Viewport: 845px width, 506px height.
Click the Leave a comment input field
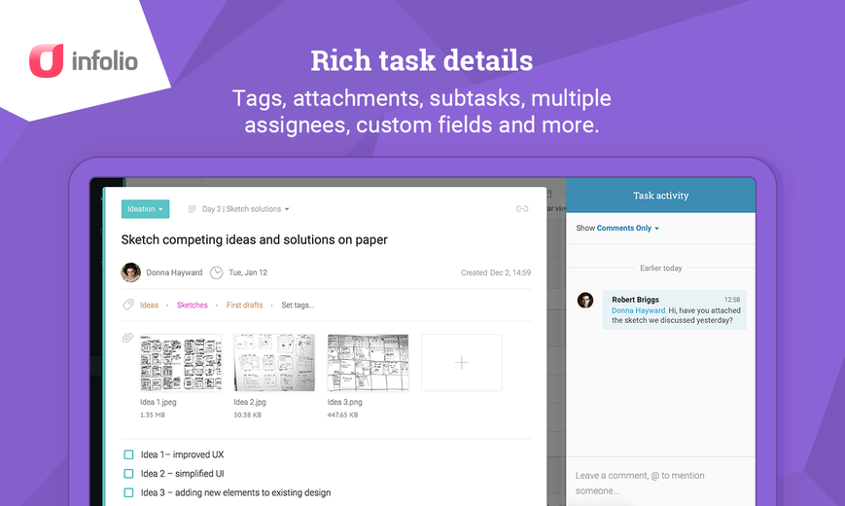[660, 483]
